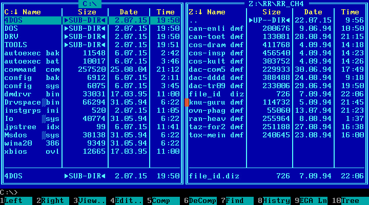Select the cos-insp dmf file
This screenshot has height=205, width=369.
point(277,53)
